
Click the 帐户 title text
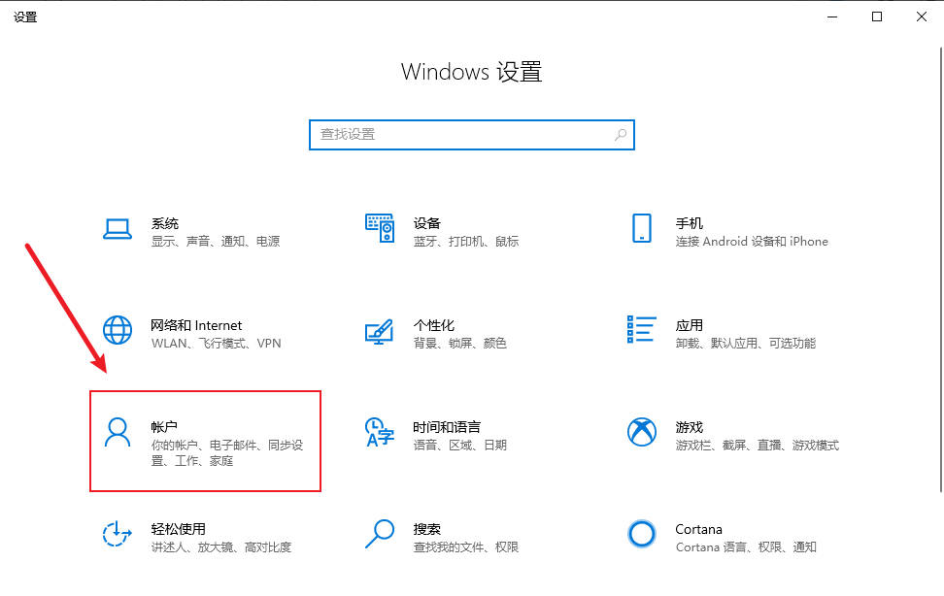[164, 427]
